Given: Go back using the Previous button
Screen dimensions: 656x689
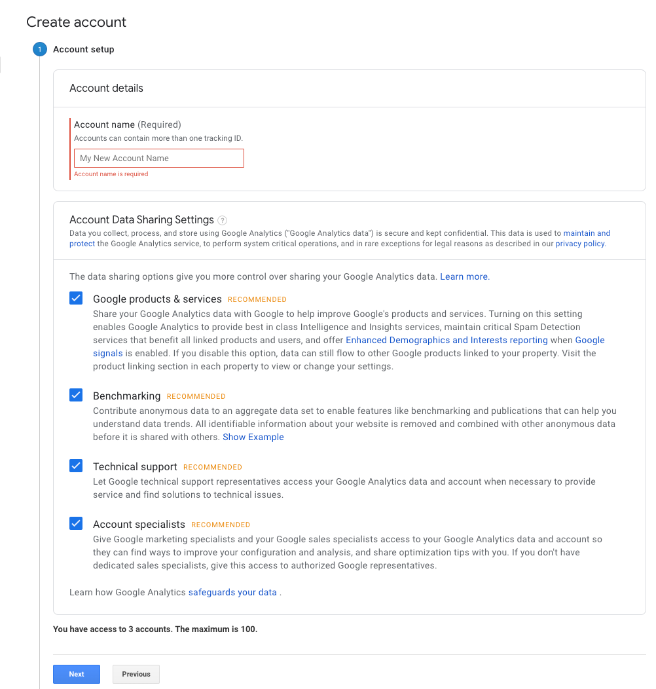Looking at the screenshot, I should pyautogui.click(x=136, y=674).
